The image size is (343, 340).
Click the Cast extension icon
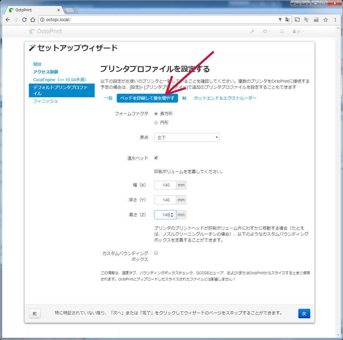point(297,20)
